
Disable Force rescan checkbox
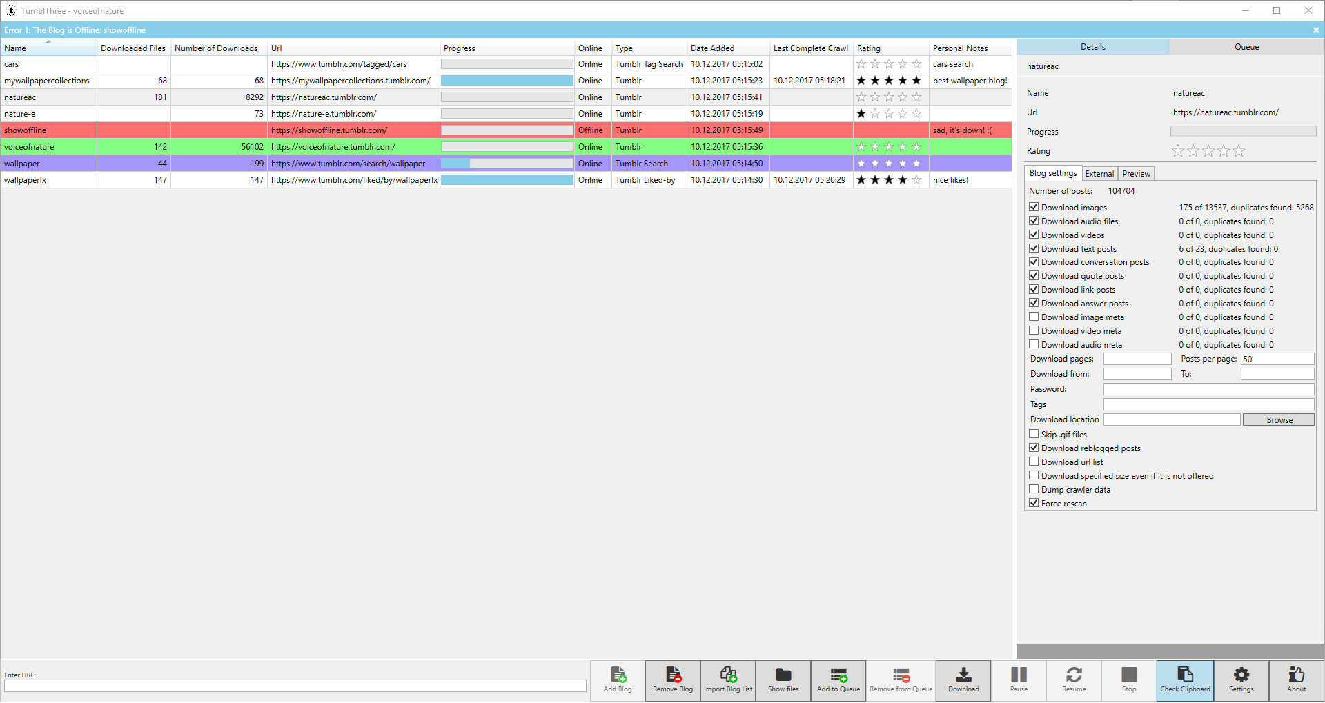point(1034,503)
